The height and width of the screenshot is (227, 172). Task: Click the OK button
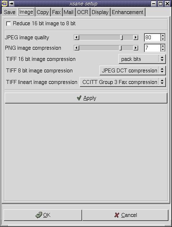tap(43, 215)
